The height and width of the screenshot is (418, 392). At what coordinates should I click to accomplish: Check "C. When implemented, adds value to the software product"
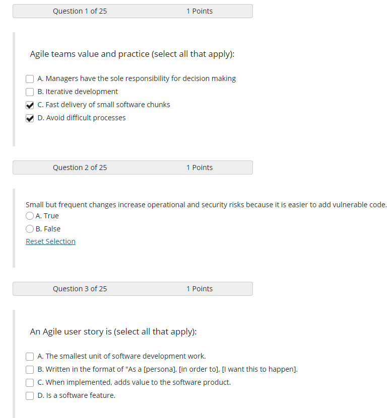click(30, 382)
